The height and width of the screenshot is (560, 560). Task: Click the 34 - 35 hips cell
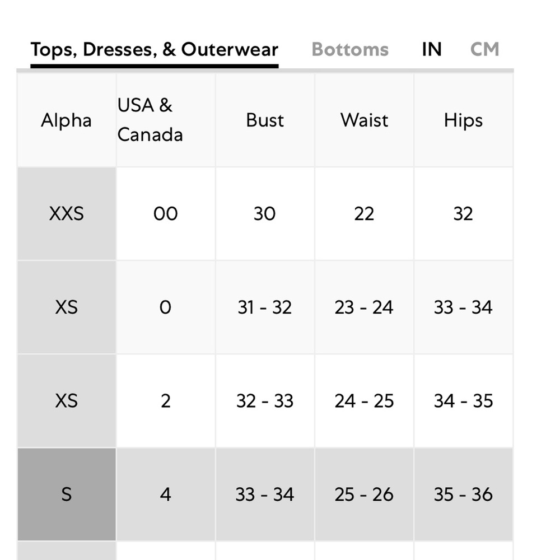coord(463,400)
